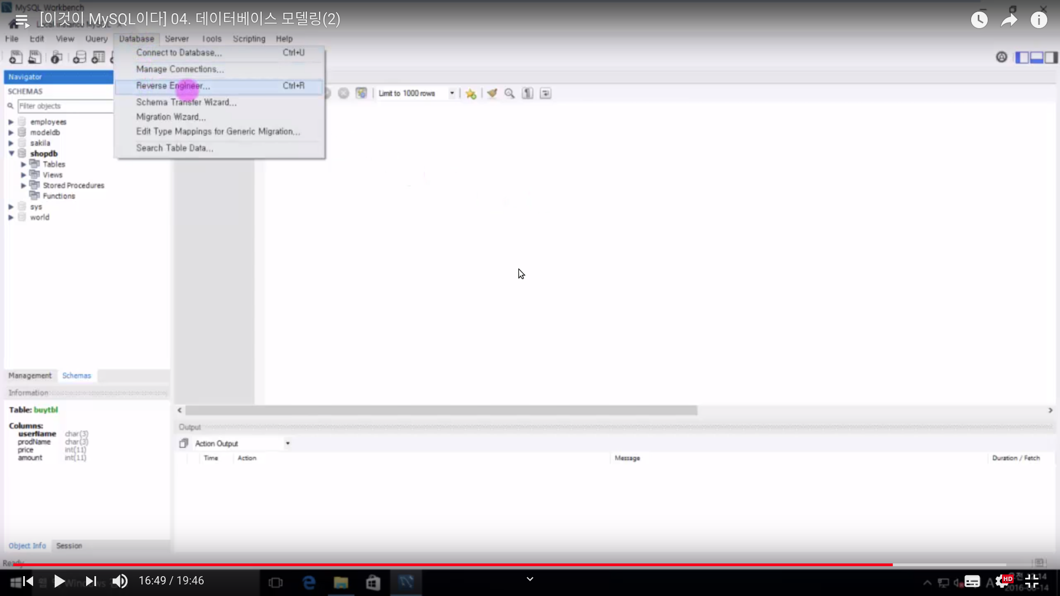Screen dimensions: 1060x596
Task: Open Edge browser in taskbar
Action: (x=309, y=582)
